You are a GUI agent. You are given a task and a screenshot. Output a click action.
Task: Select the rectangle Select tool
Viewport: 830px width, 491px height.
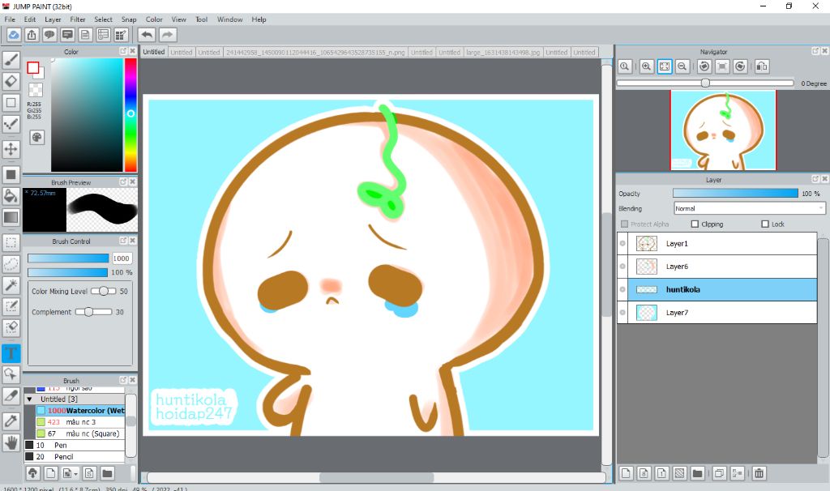(x=11, y=242)
